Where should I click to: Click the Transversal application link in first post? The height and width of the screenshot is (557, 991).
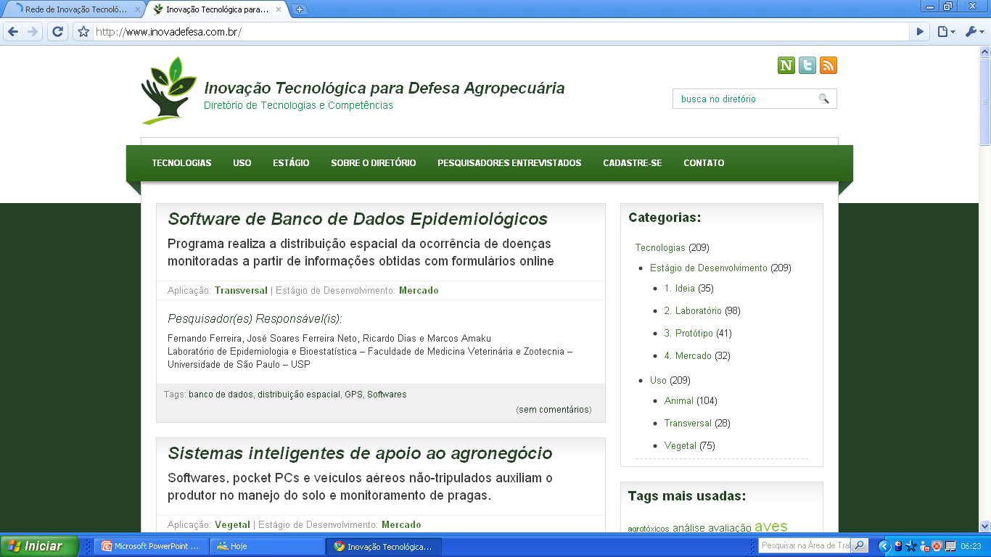tap(241, 290)
